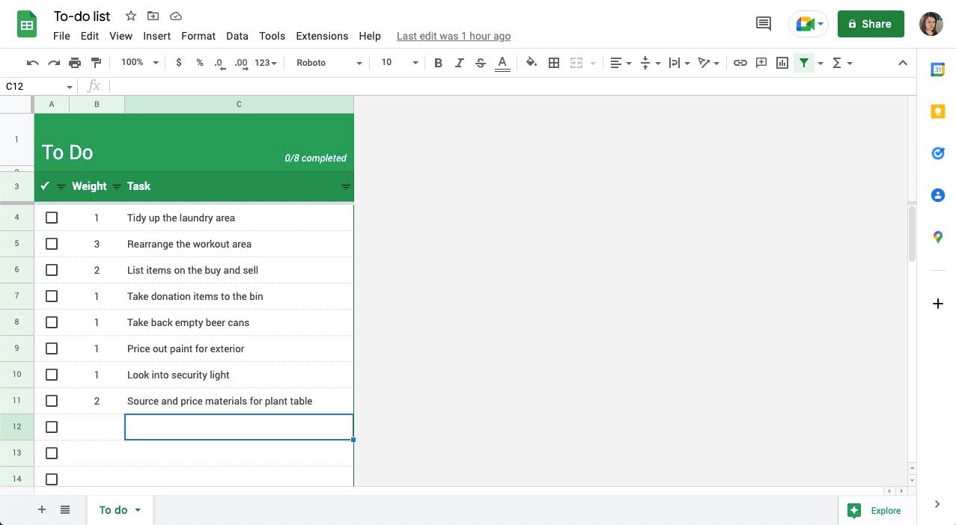Decrease decimal places
Viewport: 956px width, 525px height.
point(219,63)
